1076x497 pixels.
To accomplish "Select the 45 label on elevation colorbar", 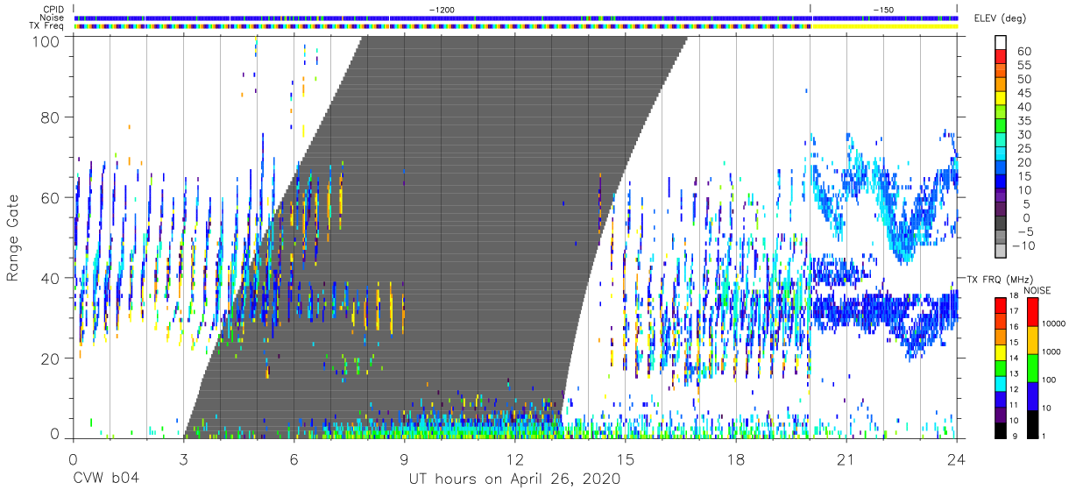I will (x=1023, y=93).
